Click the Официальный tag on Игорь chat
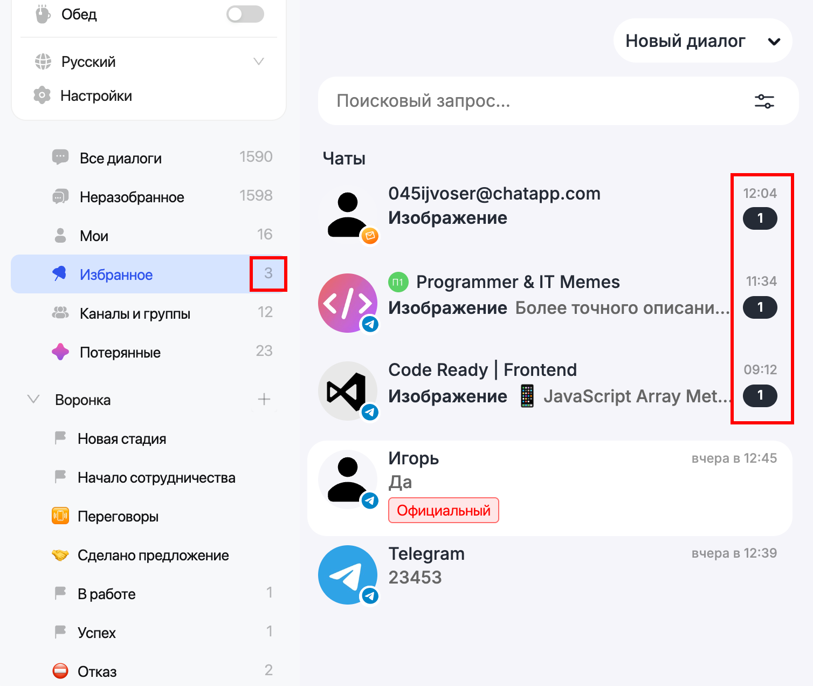This screenshot has height=686, width=813. pos(443,510)
